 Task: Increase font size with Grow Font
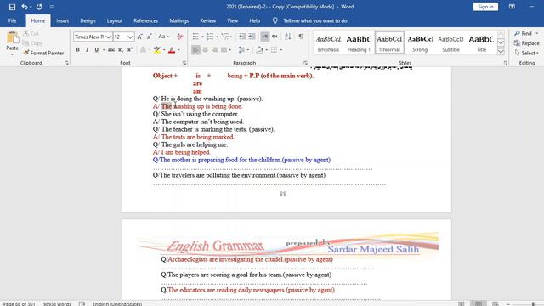coord(139,37)
